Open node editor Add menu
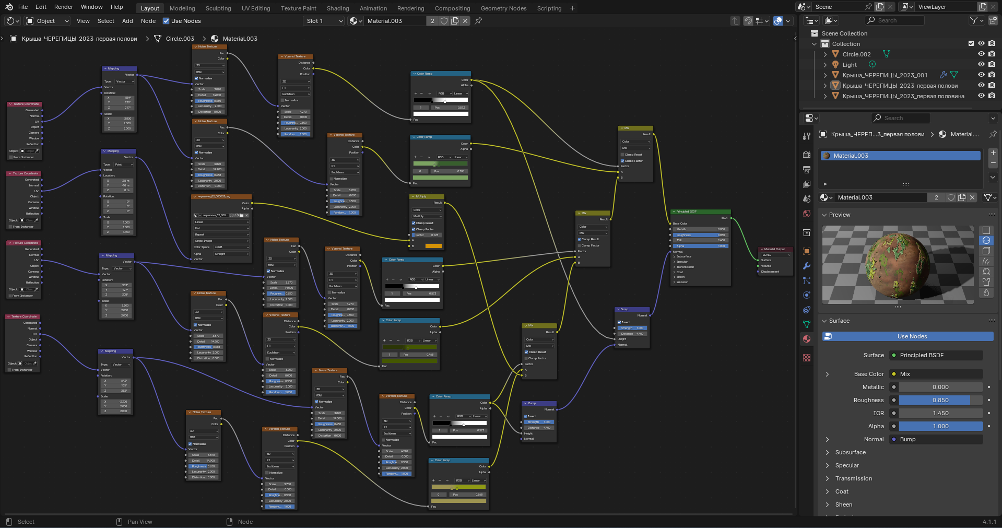The image size is (1002, 528). (x=127, y=21)
